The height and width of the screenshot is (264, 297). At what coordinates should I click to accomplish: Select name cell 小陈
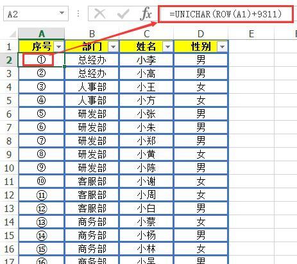pyautogui.click(x=146, y=168)
